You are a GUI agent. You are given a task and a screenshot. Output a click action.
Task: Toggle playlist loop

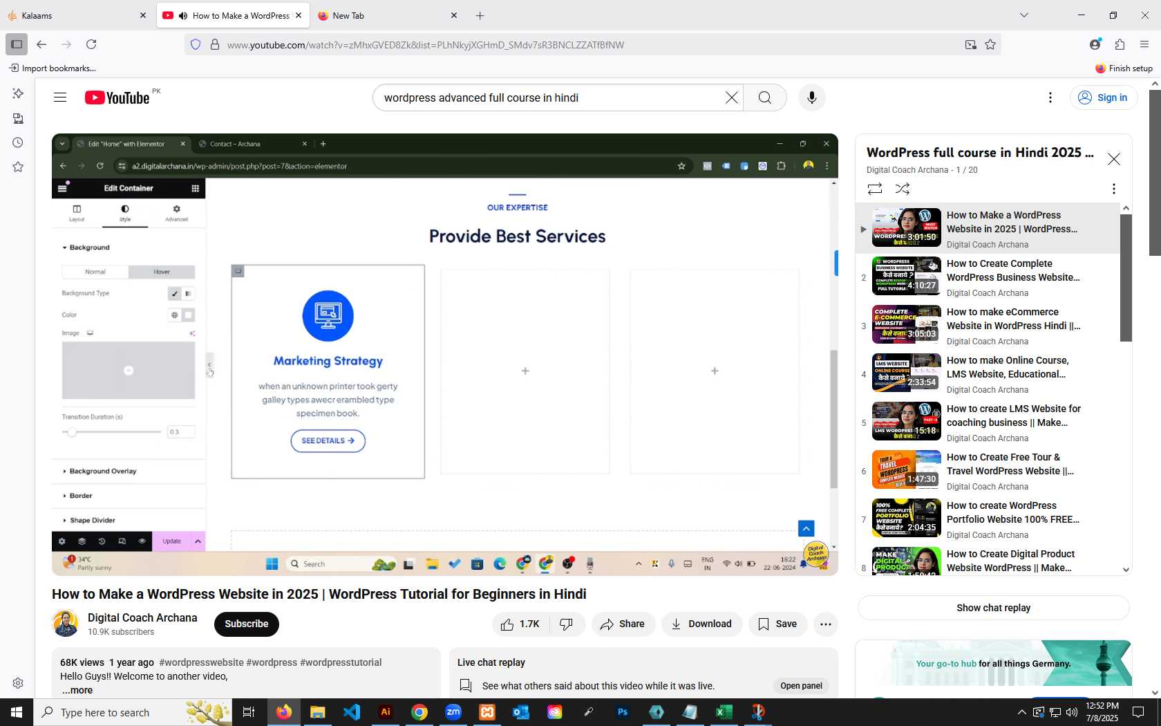(x=875, y=189)
